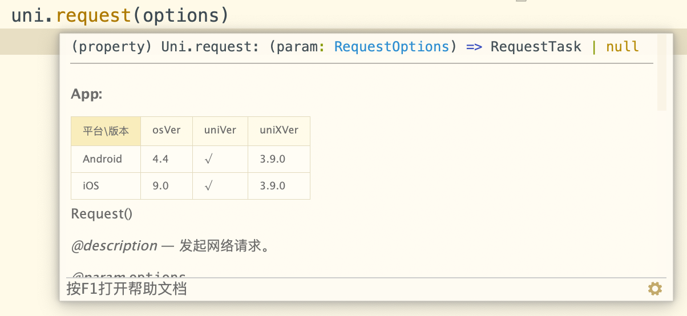Click Android osVer value 4.4
Viewport: 687px width, 316px height.
tap(160, 159)
